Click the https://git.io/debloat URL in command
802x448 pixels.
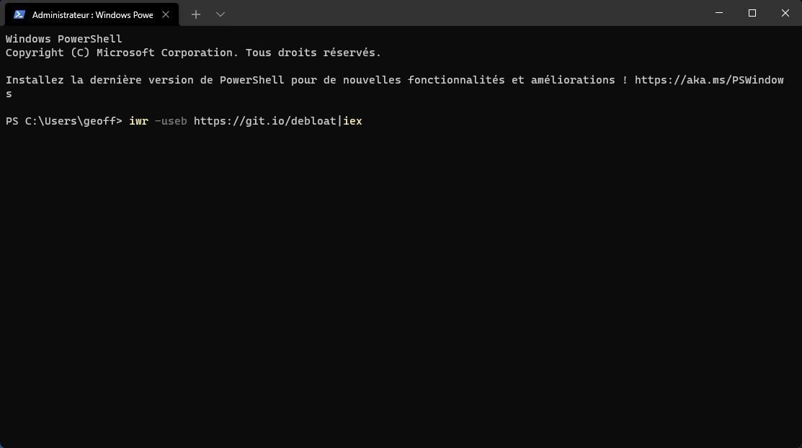[265, 121]
